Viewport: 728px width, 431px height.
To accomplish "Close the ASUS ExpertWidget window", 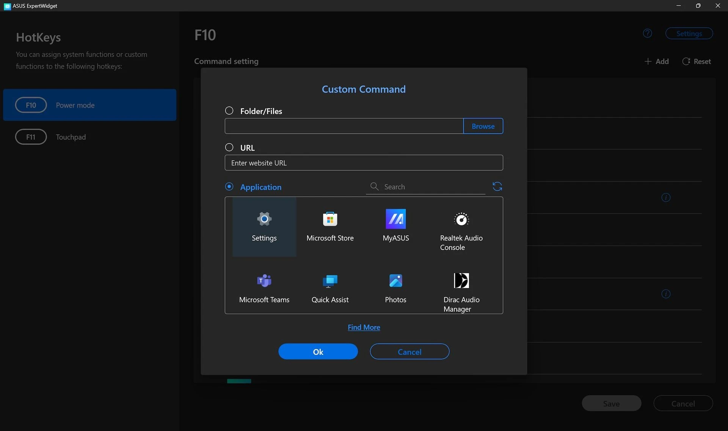I will pos(718,6).
